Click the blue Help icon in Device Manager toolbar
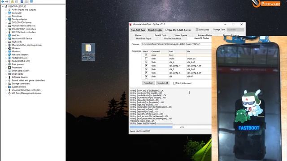Screen dimensions: 287x161 [x=22, y=1]
